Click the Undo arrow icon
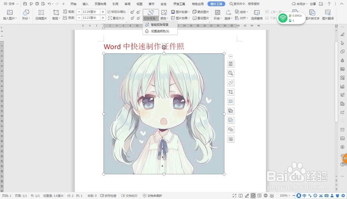Screen dimensions: 347x199 (x=49, y=4)
